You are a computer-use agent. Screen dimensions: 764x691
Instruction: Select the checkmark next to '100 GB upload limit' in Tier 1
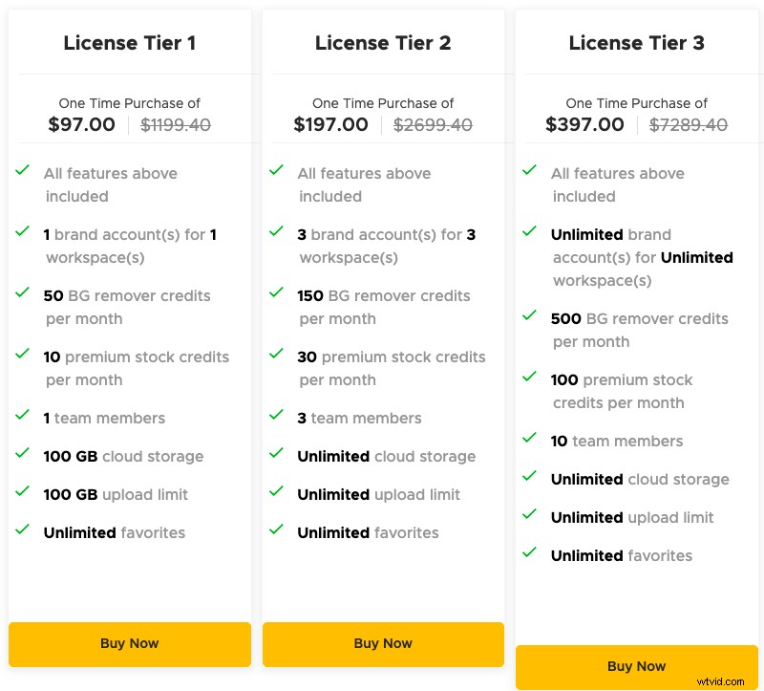[x=23, y=494]
